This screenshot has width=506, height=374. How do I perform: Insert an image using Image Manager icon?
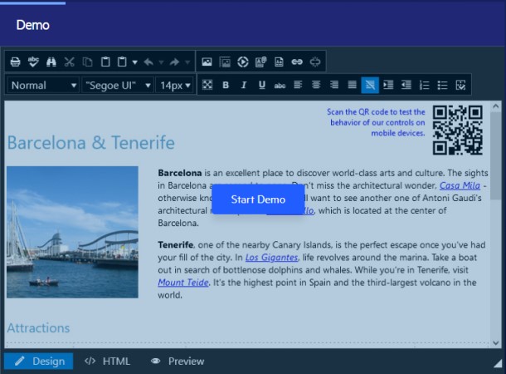pos(207,62)
